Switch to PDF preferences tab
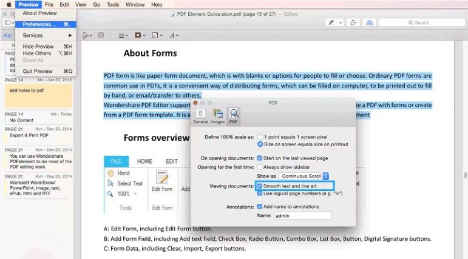 click(x=234, y=116)
